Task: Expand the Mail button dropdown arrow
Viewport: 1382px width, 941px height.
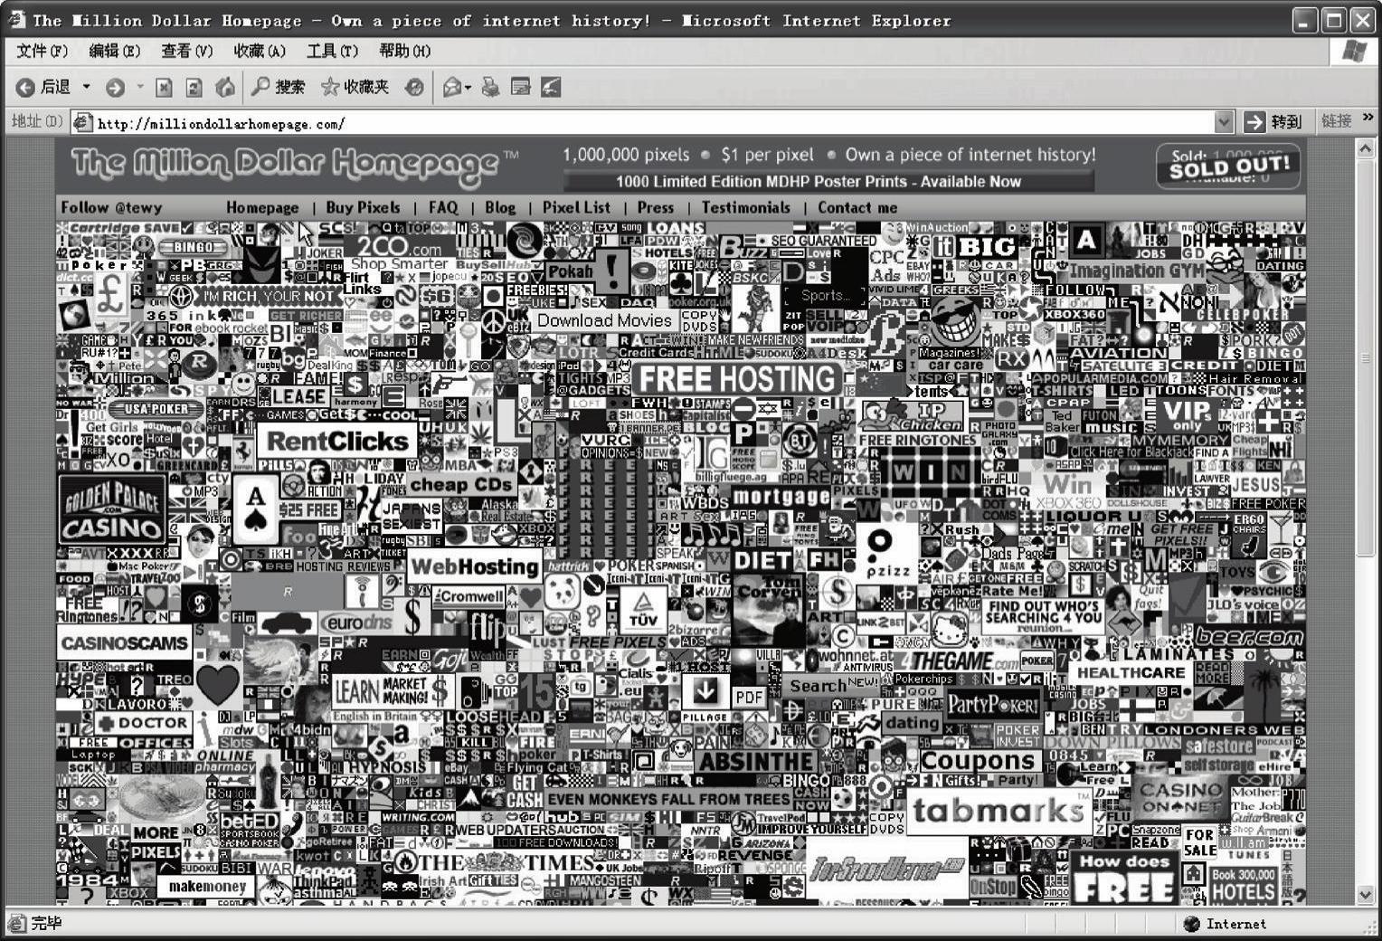Action: coord(468,87)
